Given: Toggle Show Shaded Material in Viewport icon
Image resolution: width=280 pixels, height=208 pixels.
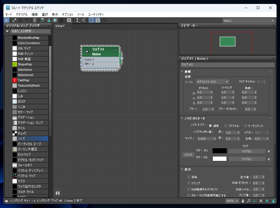Looking at the screenshot, I should (x=55, y=20).
